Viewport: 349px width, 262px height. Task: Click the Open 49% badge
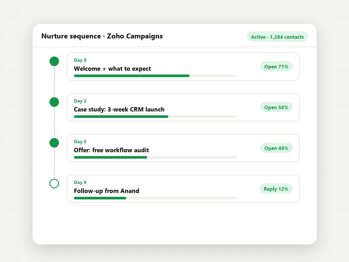point(276,148)
